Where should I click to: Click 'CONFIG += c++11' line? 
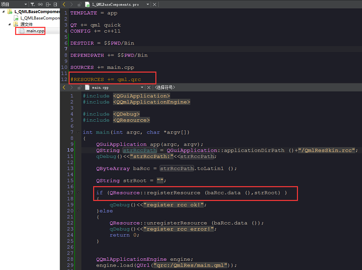point(95,31)
